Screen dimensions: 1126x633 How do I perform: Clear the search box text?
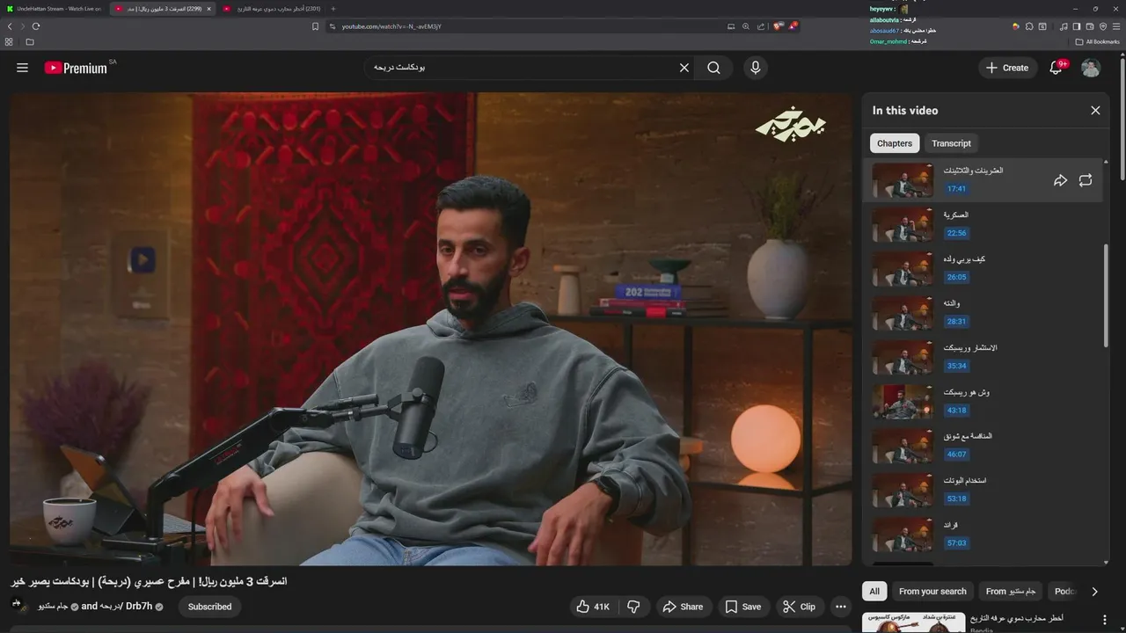(684, 68)
